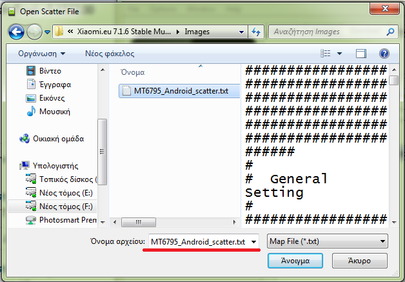Close the Open Scatter File dialog
This screenshot has height=282, width=405.
coord(384,8)
